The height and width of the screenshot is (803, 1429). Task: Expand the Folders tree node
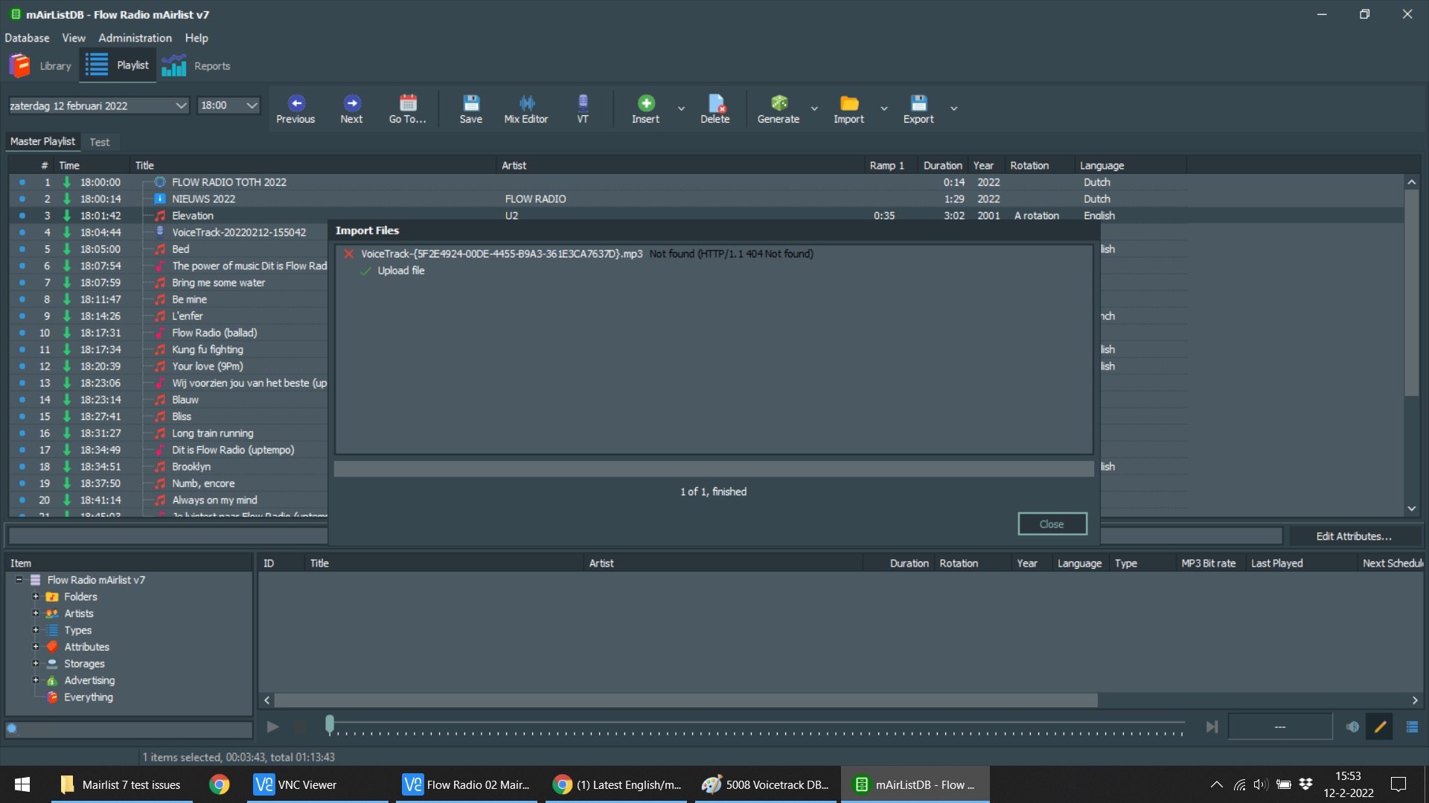tap(36, 596)
